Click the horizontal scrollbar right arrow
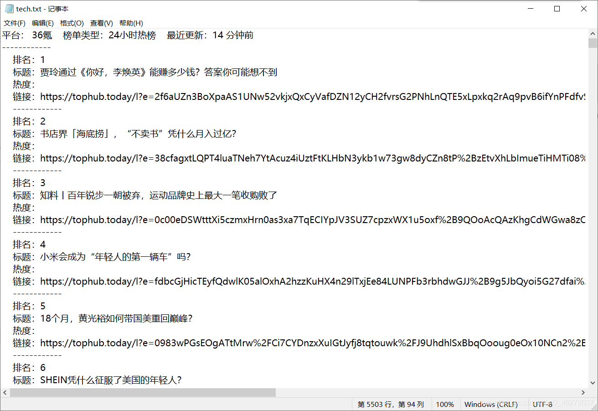This screenshot has width=598, height=411. click(583, 392)
